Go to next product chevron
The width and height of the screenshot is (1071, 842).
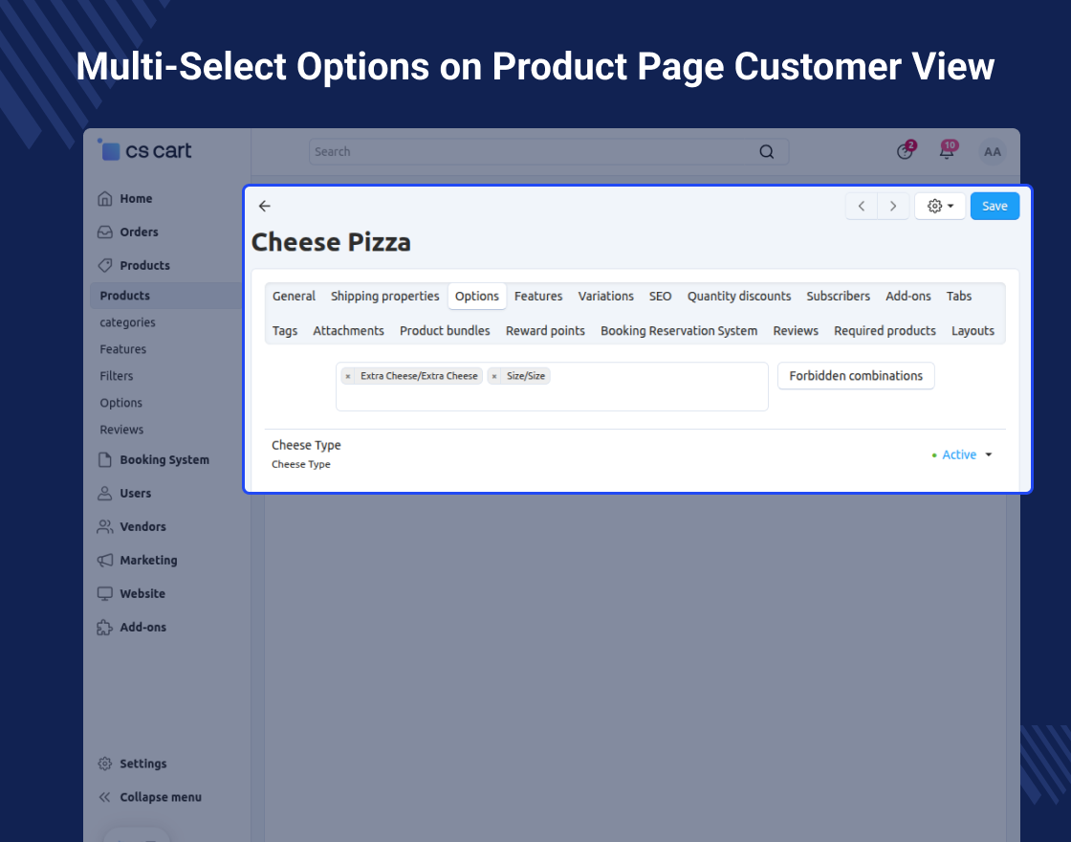point(893,207)
